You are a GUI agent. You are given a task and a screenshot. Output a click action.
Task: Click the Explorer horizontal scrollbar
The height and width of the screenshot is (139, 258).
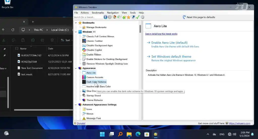point(43,110)
